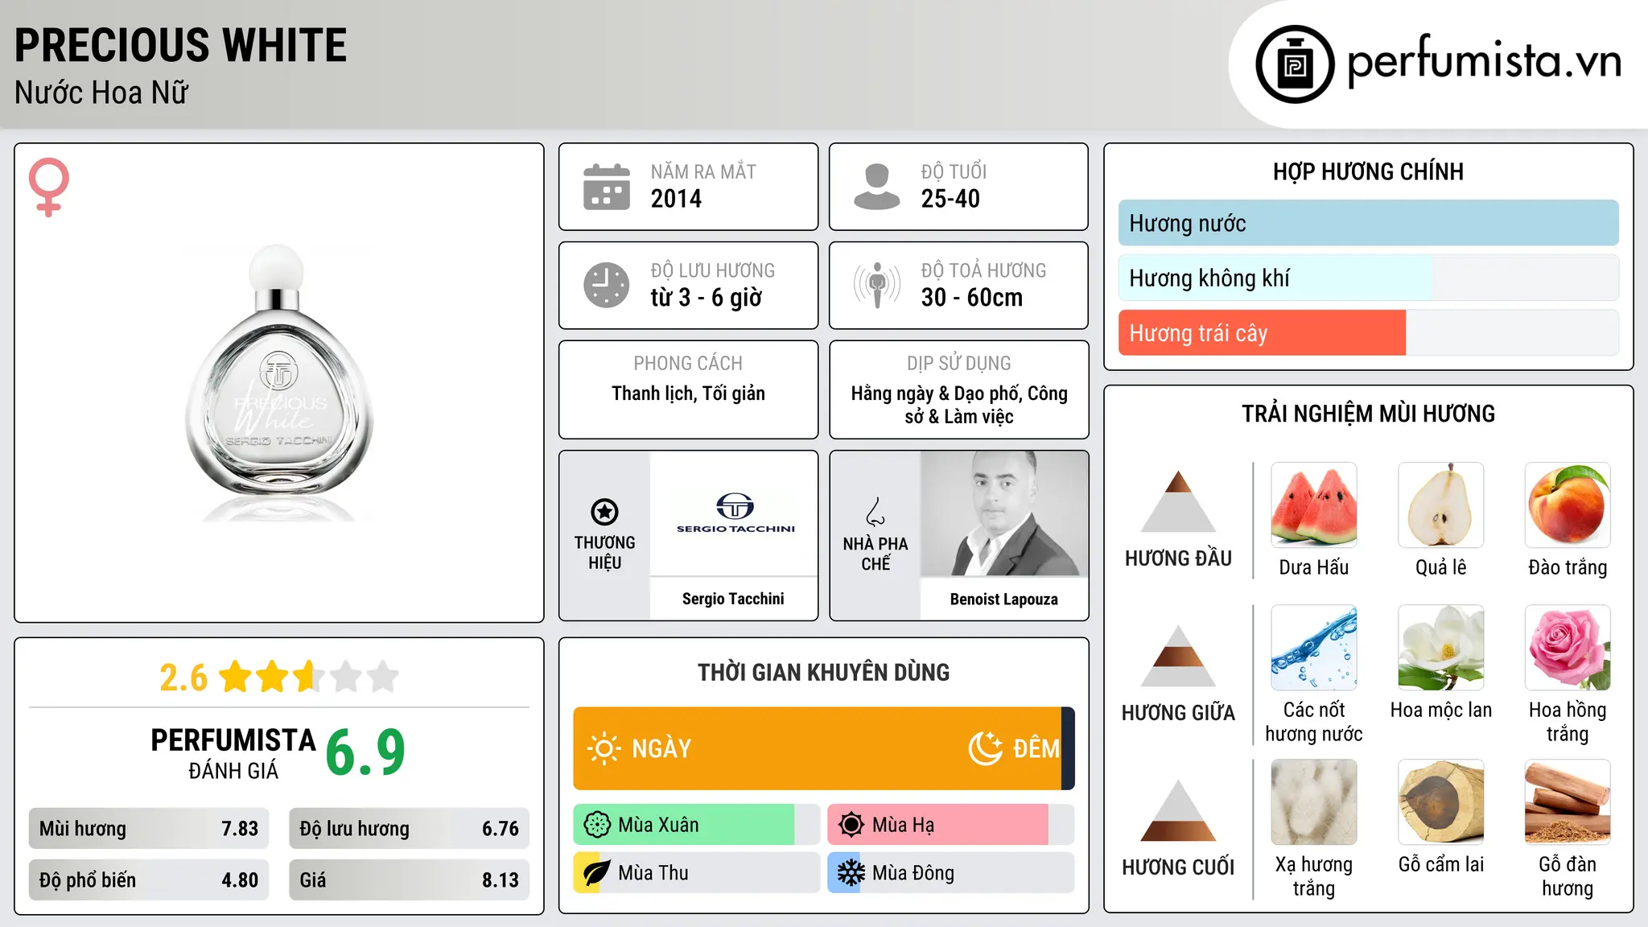The image size is (1648, 927).
Task: Click the Độ lưu hương 6.76 score row
Action: tap(410, 829)
